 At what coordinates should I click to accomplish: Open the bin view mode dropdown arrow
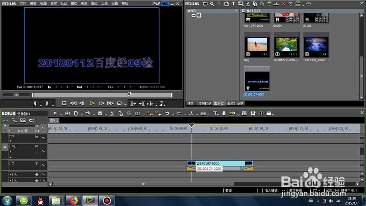click(303, 5)
